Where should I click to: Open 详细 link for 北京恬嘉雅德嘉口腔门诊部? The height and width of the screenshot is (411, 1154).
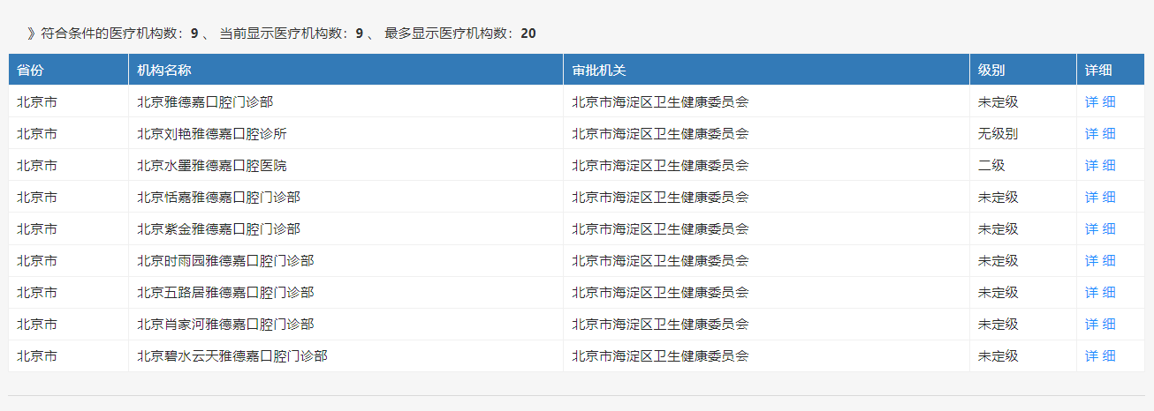click(x=1100, y=197)
